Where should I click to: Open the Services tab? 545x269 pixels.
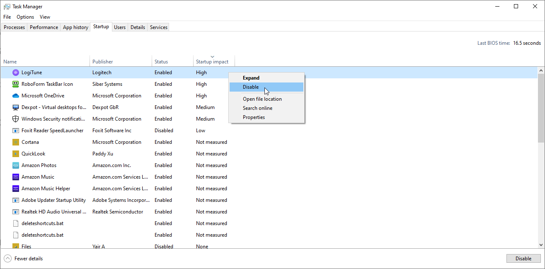(159, 27)
